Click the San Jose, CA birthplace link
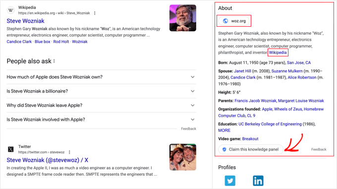337x189 pixels. coord(299,63)
